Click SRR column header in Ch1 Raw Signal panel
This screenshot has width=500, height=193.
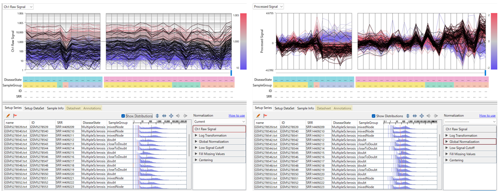click(68, 123)
